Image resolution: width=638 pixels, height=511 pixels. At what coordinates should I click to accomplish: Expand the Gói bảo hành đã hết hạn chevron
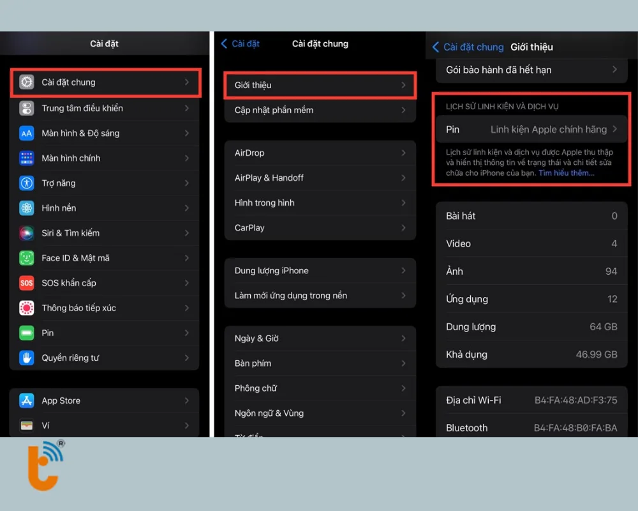click(x=615, y=70)
